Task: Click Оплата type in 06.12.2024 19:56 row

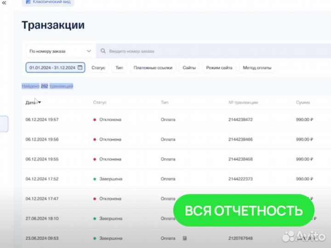Action: pyautogui.click(x=168, y=140)
